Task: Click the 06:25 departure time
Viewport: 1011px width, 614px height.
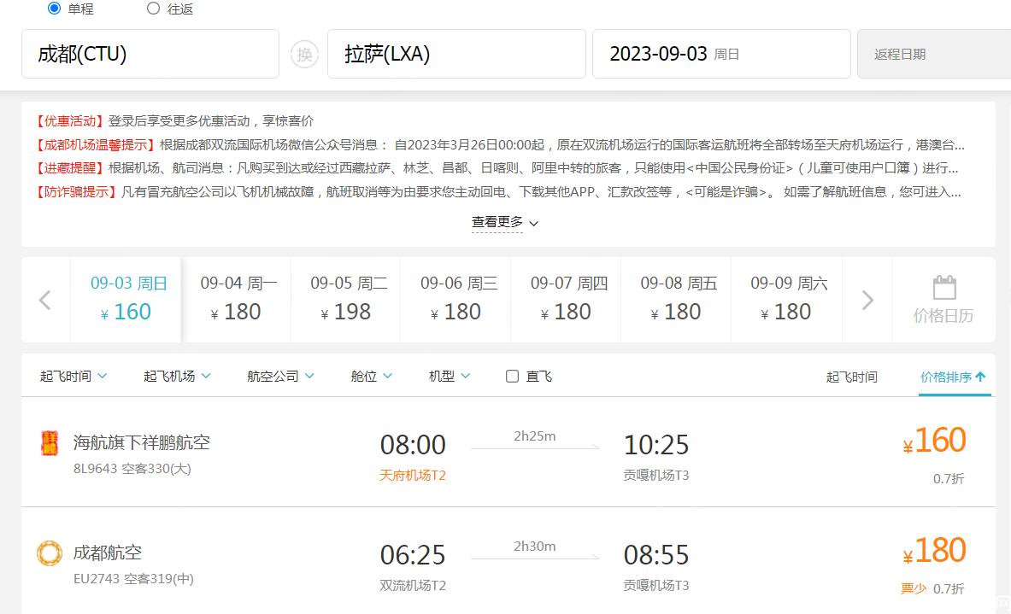Action: [413, 555]
